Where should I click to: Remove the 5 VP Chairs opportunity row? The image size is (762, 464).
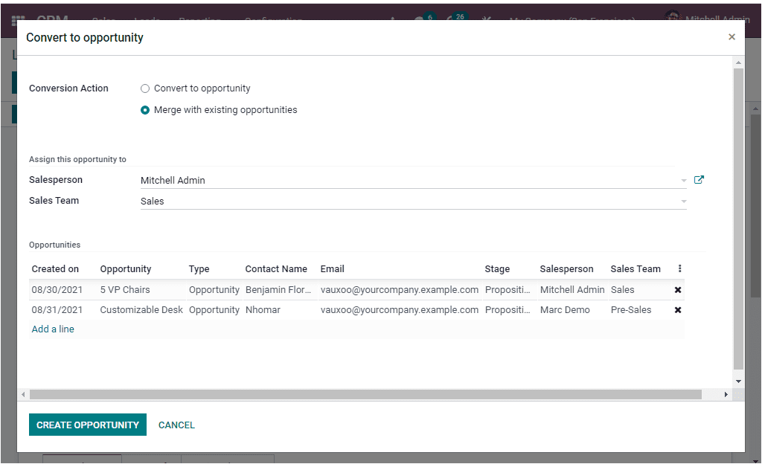pos(677,289)
